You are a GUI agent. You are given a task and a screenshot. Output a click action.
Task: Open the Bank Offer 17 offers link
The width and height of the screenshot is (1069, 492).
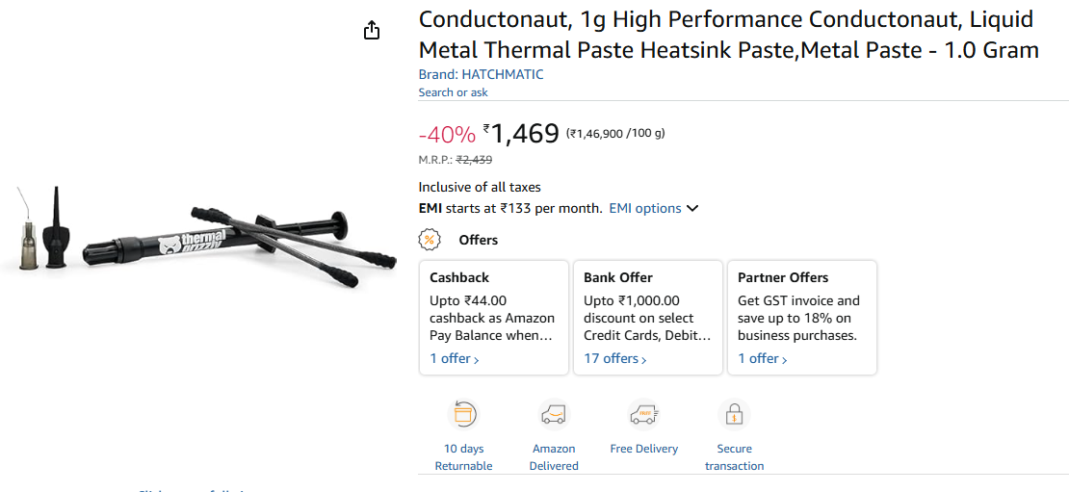click(615, 358)
